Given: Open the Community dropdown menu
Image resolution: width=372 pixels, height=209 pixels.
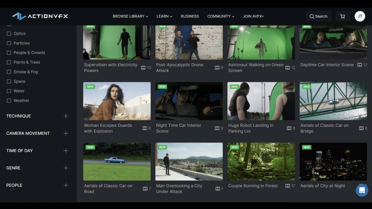Looking at the screenshot, I should [x=220, y=16].
